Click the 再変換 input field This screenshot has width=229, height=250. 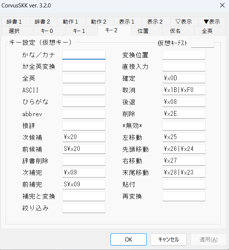click(184, 196)
